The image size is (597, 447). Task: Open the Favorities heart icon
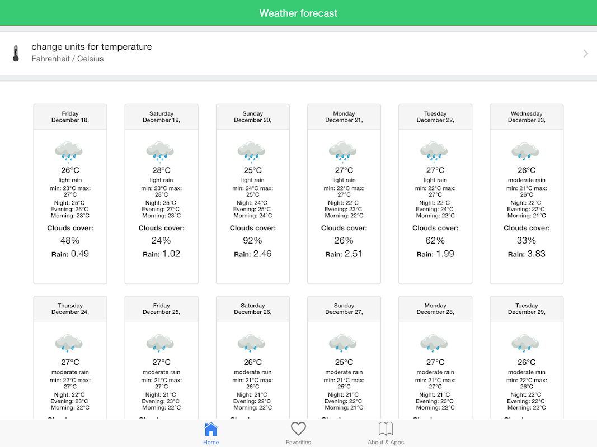coord(298,429)
